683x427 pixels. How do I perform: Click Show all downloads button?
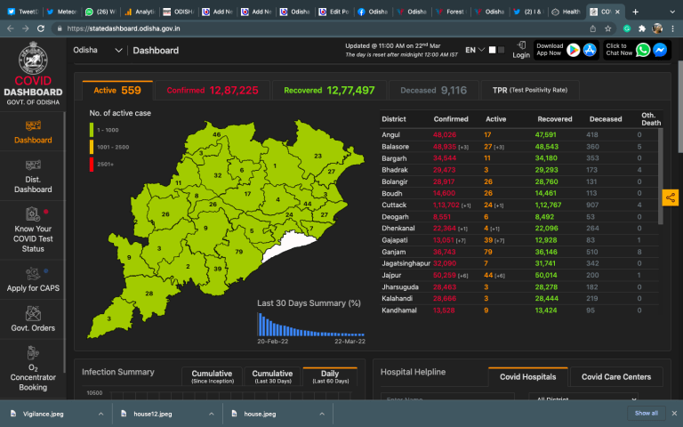click(646, 413)
